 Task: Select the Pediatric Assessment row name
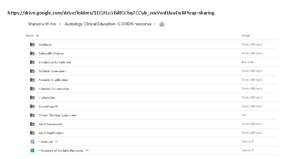(53, 71)
